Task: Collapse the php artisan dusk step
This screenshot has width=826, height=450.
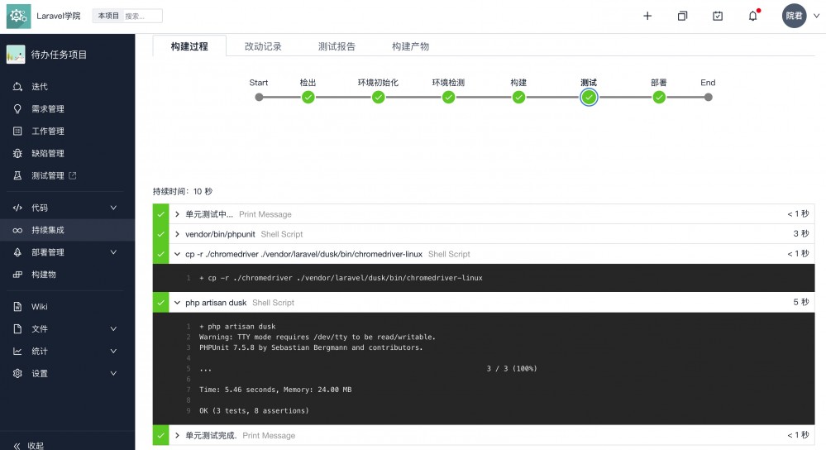Action: pyautogui.click(x=177, y=303)
